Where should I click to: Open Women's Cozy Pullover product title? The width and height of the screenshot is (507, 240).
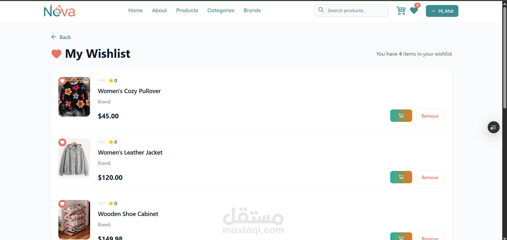point(129,91)
